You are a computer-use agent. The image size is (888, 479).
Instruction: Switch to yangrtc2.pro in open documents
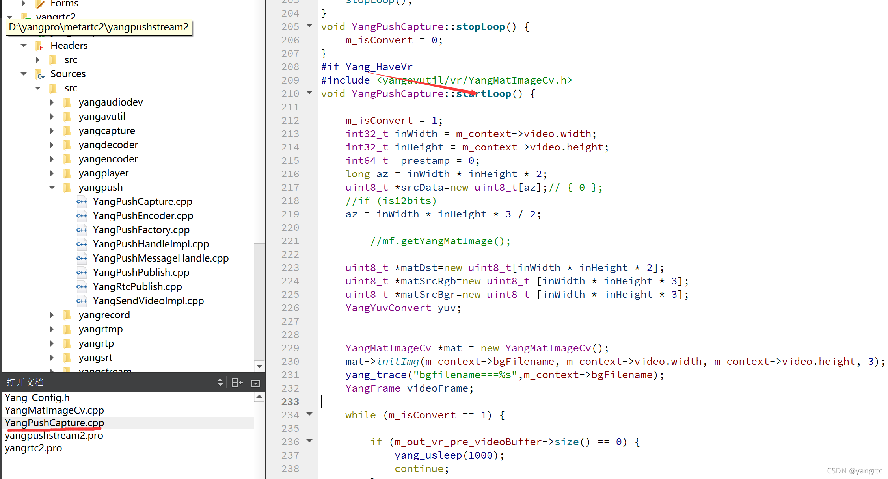pos(33,448)
